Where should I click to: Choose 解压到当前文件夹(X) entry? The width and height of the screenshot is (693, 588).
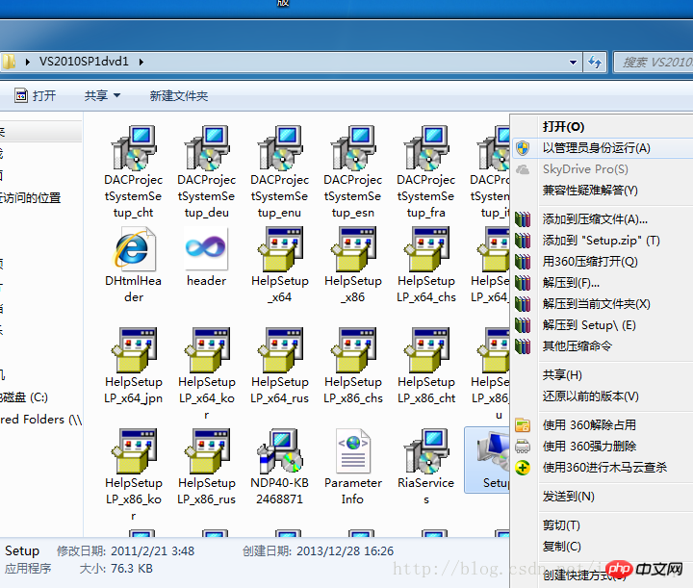pos(596,304)
